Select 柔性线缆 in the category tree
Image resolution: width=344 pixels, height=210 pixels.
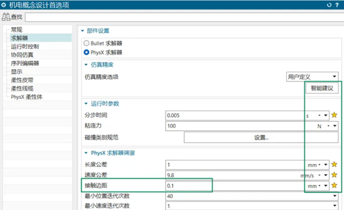point(22,88)
